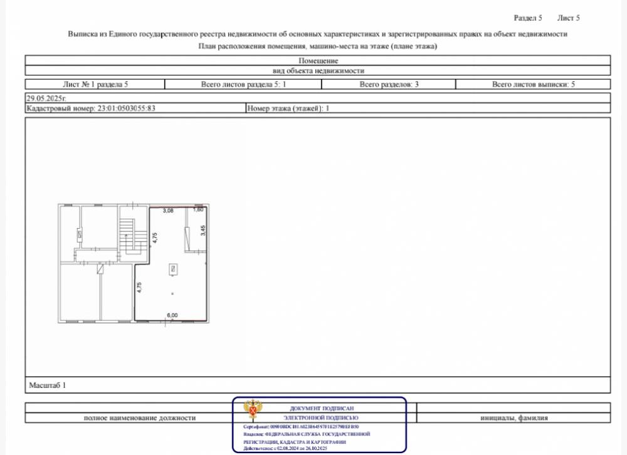Viewport: 627px width, 455px height.
Task: Click the "инициалы, фамилия" field label
Action: (514, 417)
